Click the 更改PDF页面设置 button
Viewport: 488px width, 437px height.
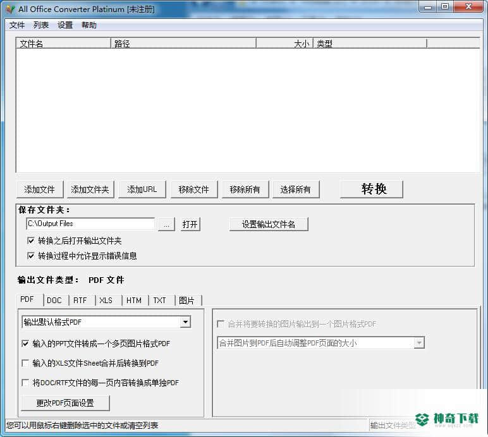pyautogui.click(x=65, y=403)
